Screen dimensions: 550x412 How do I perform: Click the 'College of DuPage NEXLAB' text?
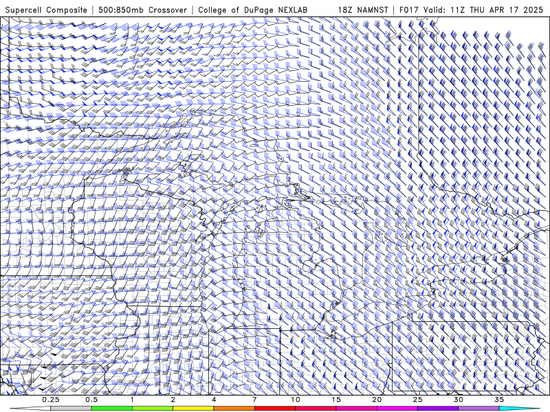click(x=252, y=10)
